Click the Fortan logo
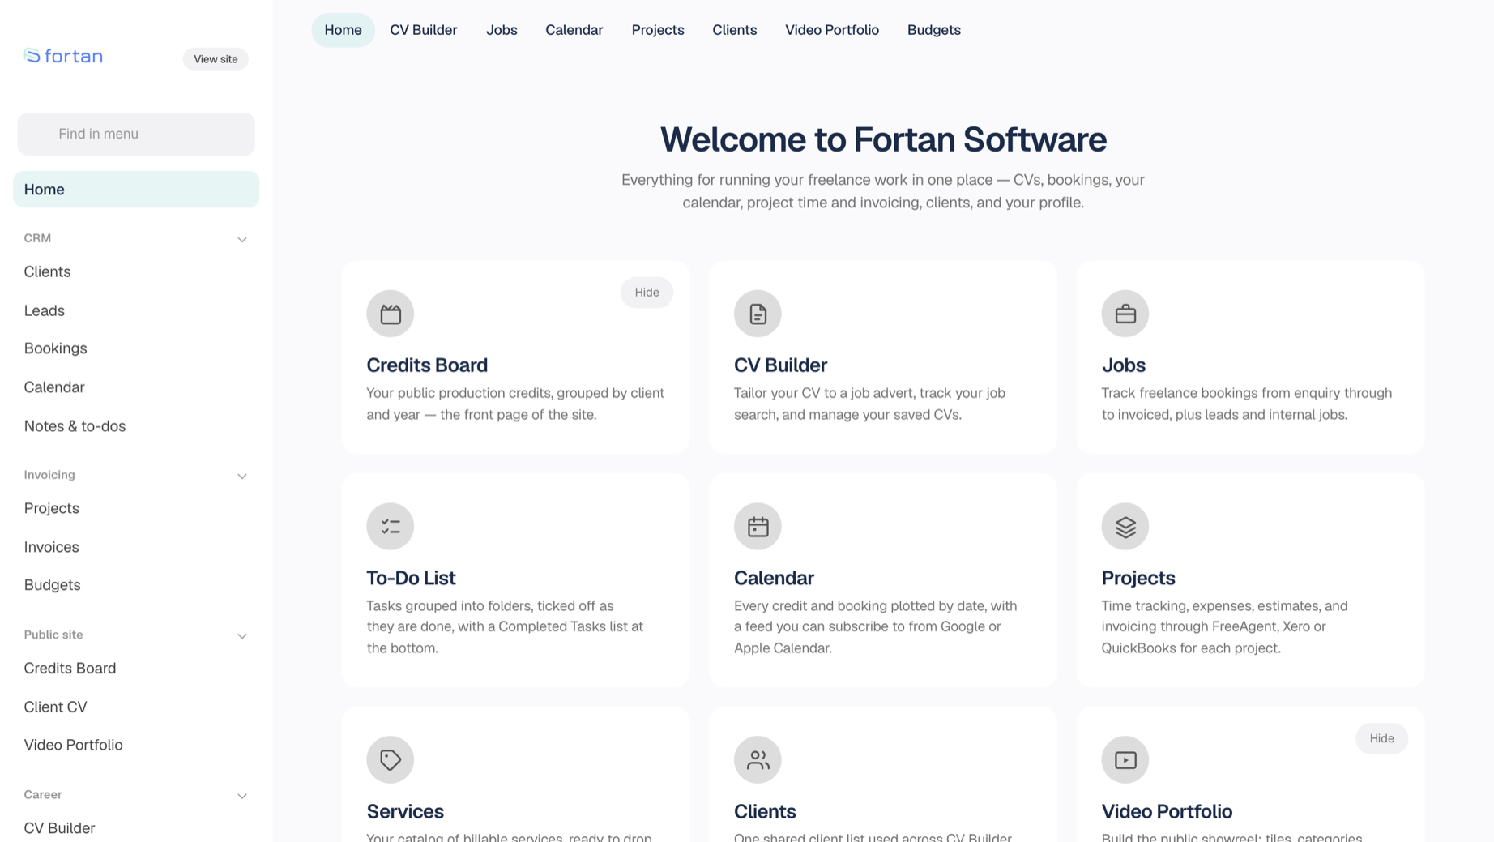 63,56
